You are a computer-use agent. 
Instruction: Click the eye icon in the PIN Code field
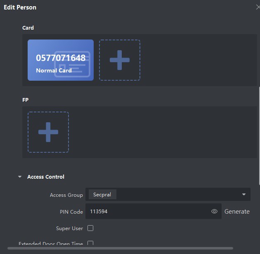(x=214, y=211)
